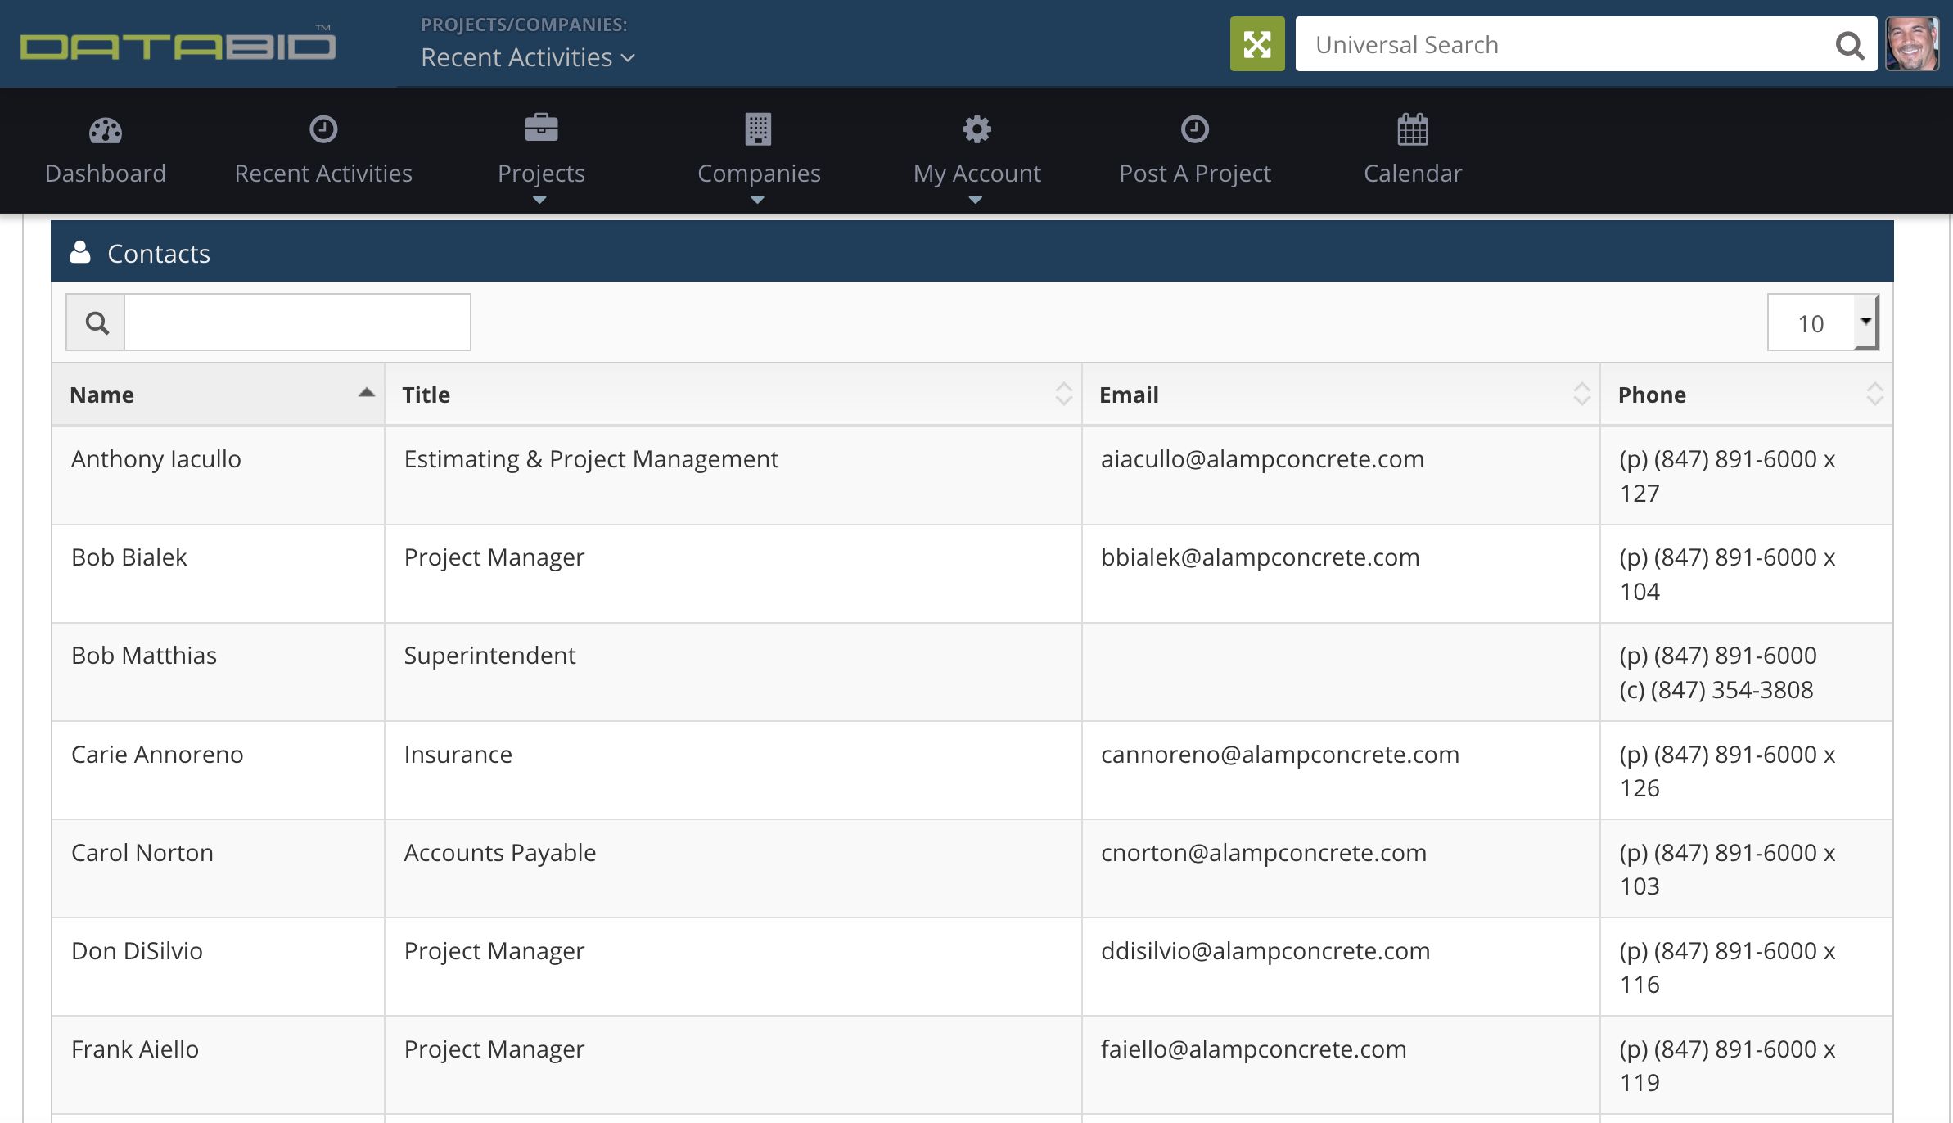Click Bob Matthias cell phone (847) 354-3808
Screen dimensions: 1953x1123
click(x=1716, y=690)
